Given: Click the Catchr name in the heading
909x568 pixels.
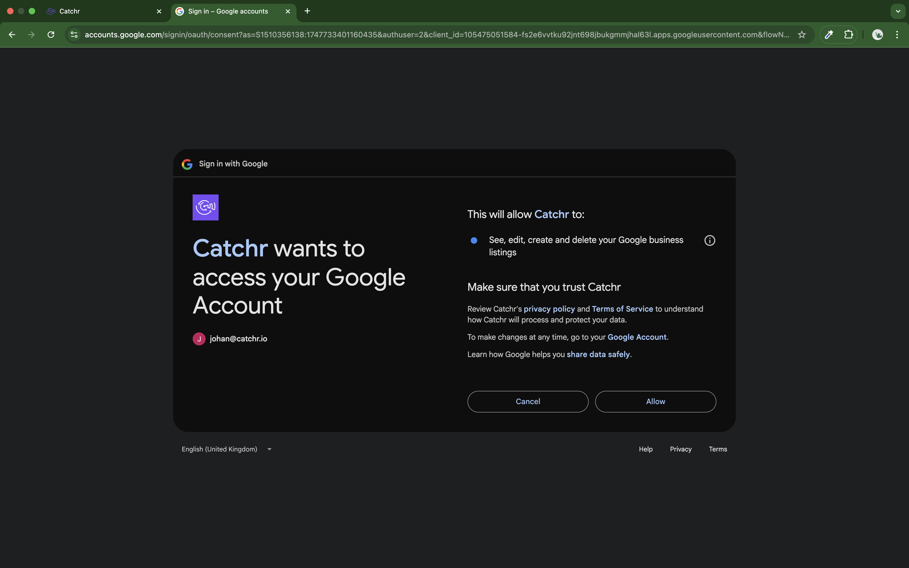Looking at the screenshot, I should pos(230,248).
